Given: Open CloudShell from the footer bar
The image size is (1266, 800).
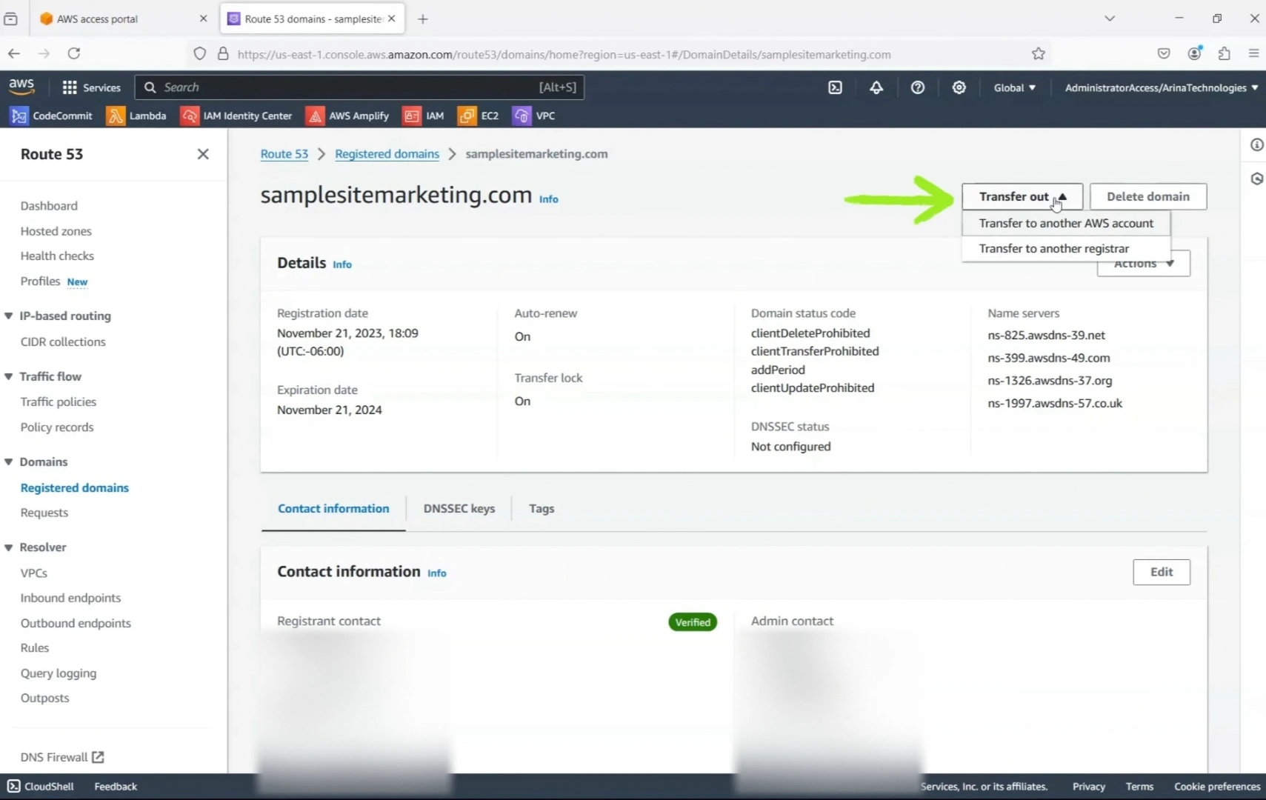Looking at the screenshot, I should point(41,787).
